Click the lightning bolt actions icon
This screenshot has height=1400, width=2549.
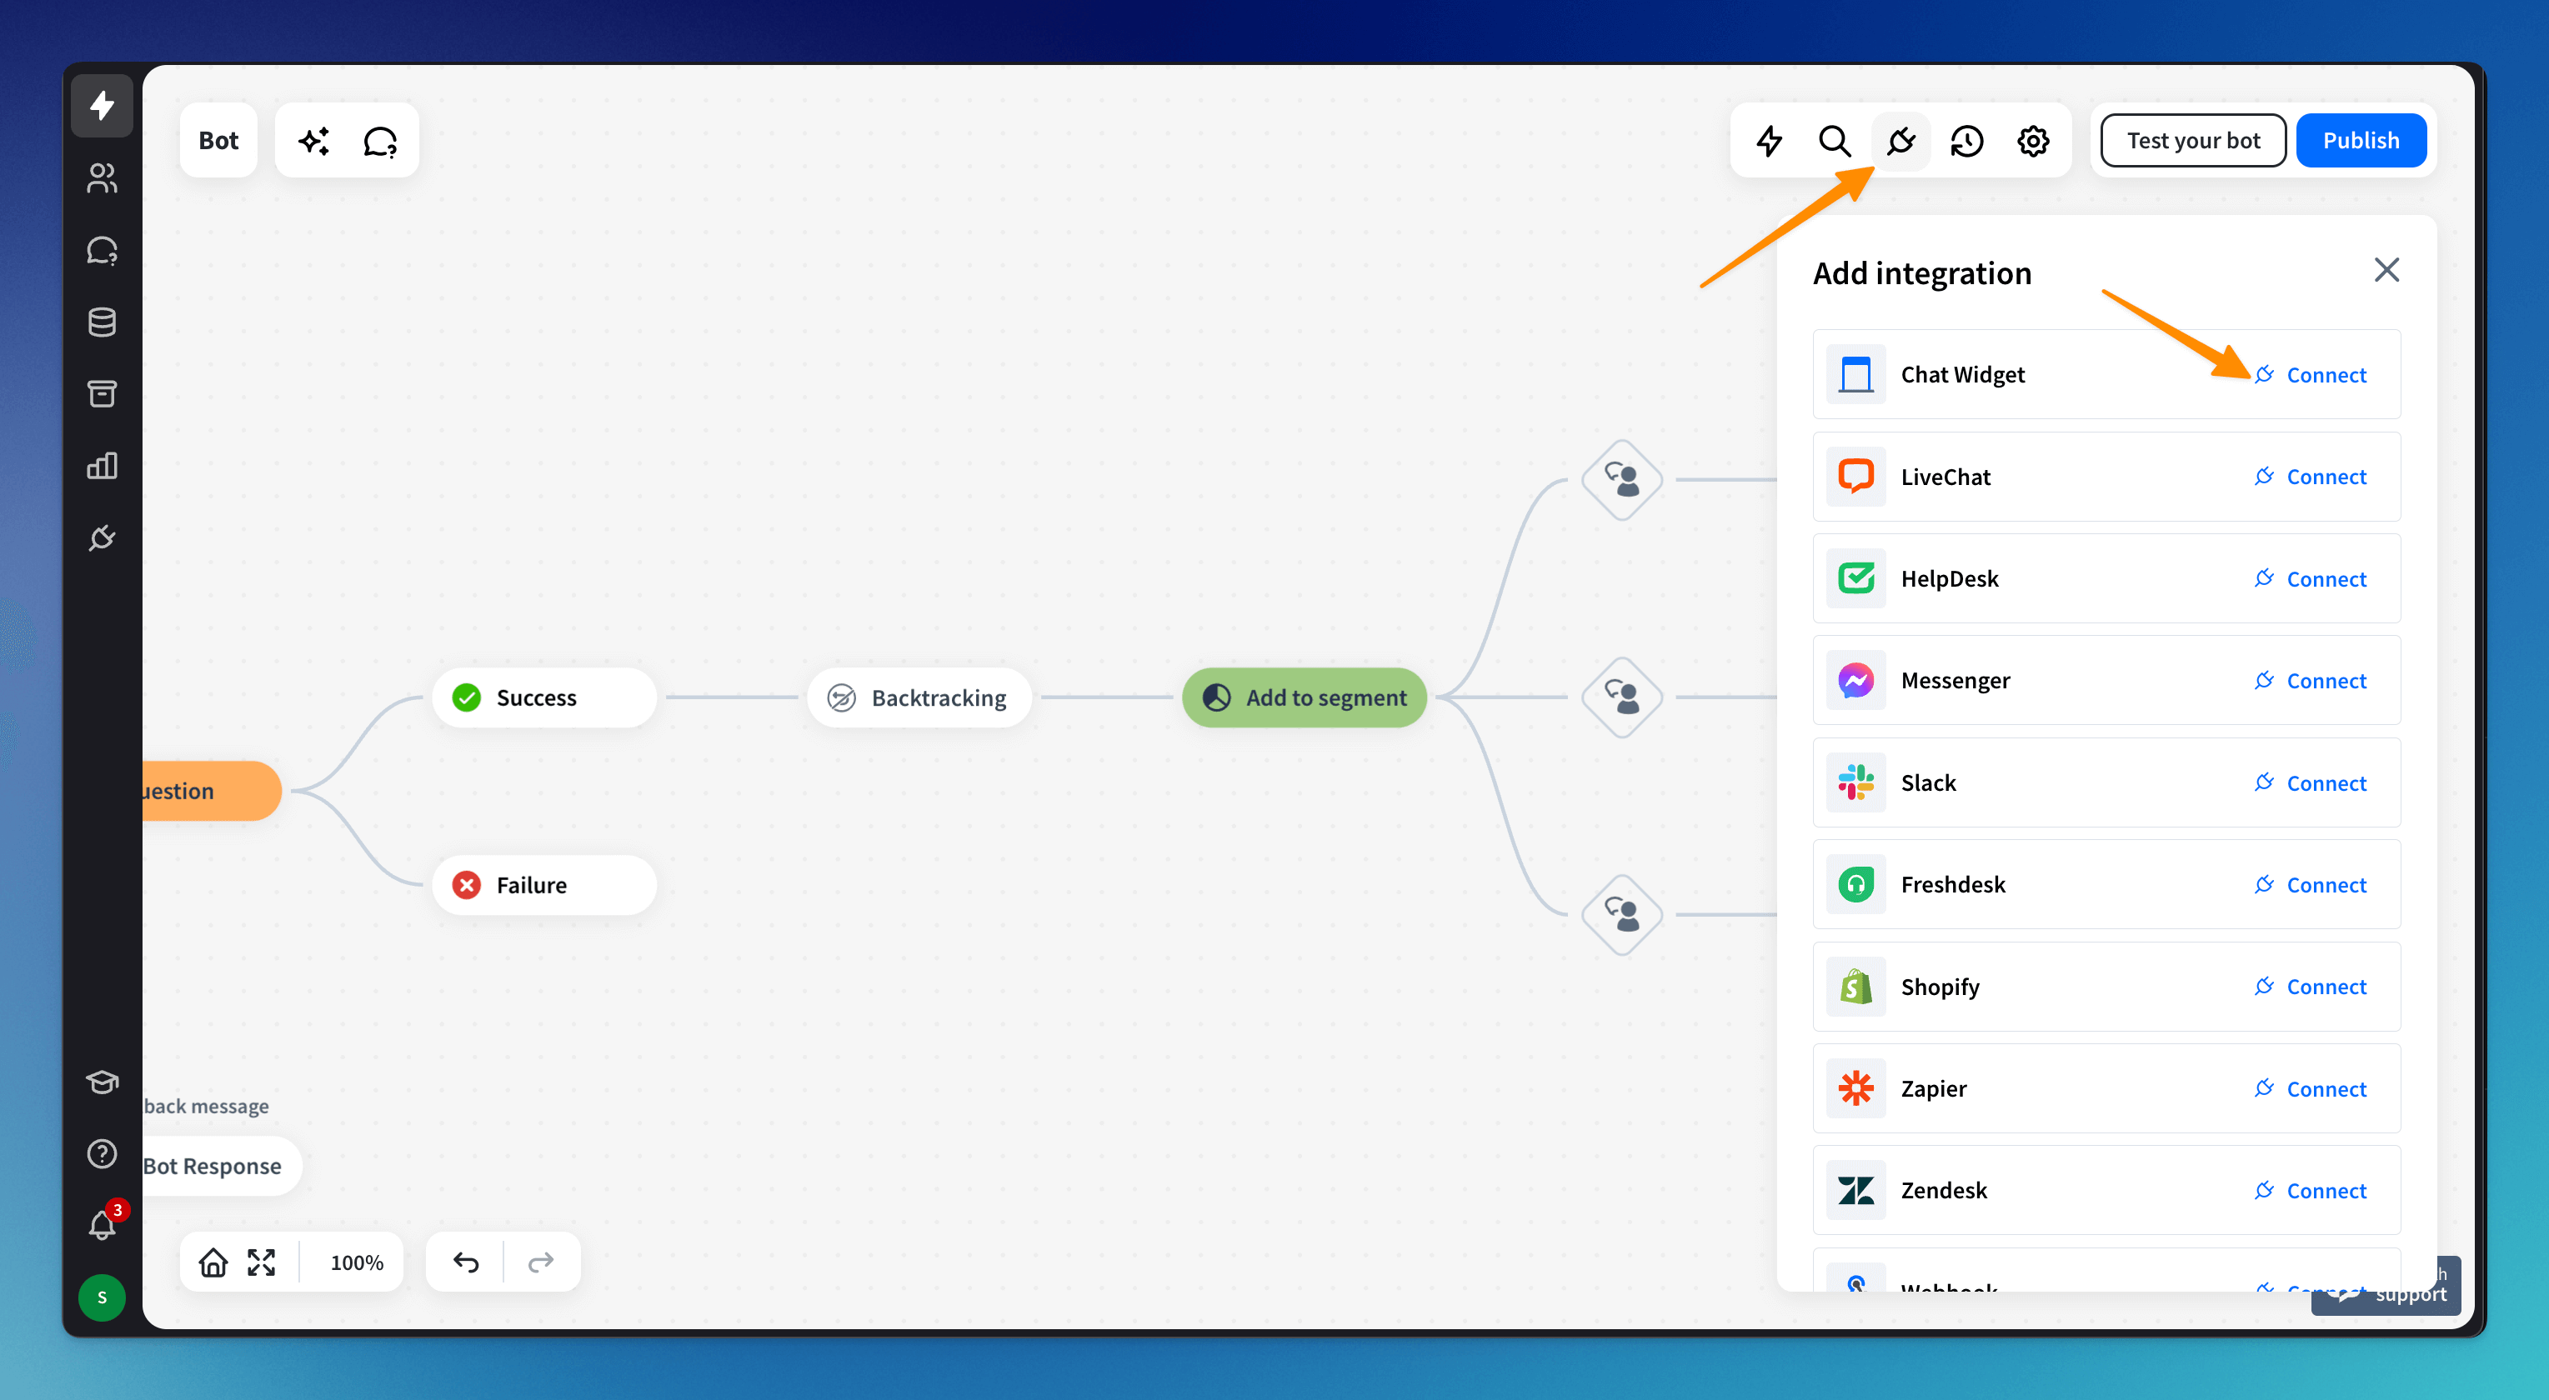click(x=1768, y=141)
